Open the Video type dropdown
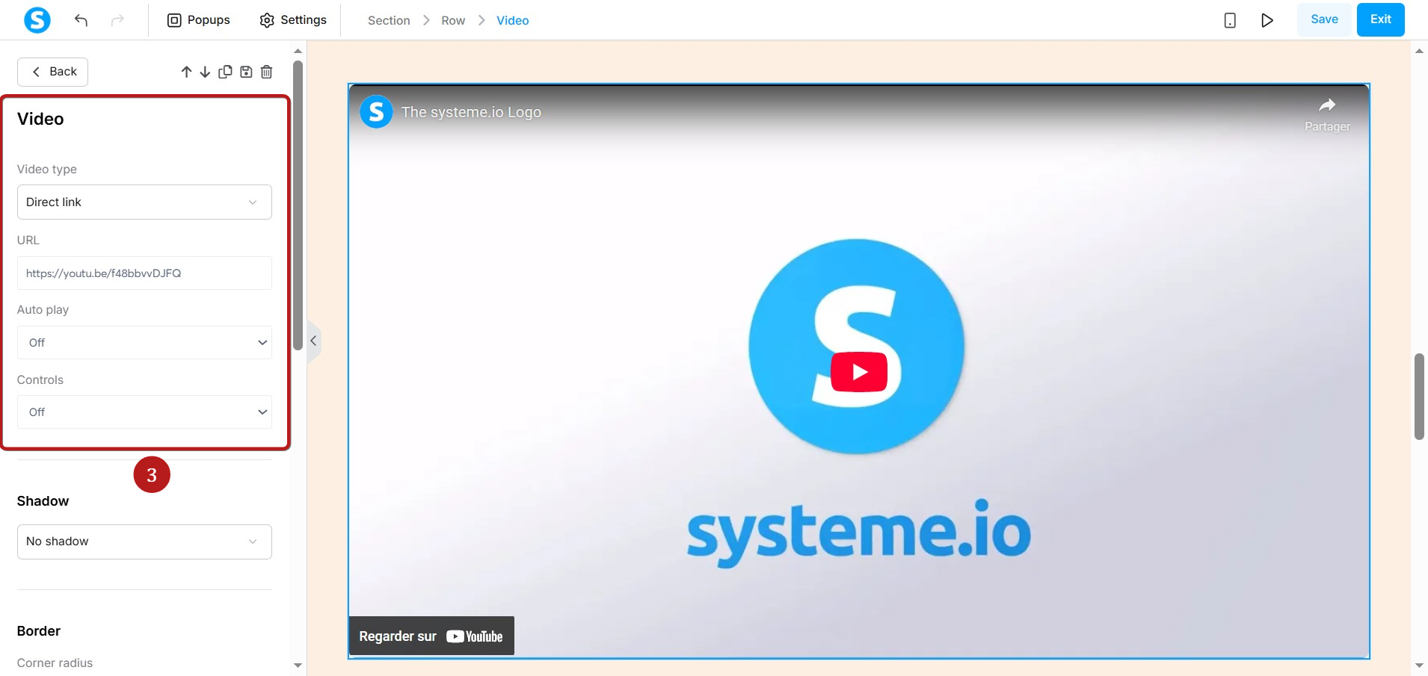1428x676 pixels. (144, 202)
